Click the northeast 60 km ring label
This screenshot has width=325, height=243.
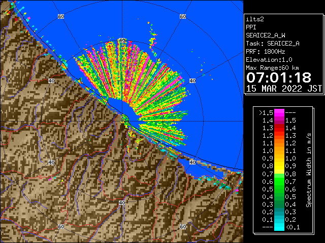click(x=183, y=16)
